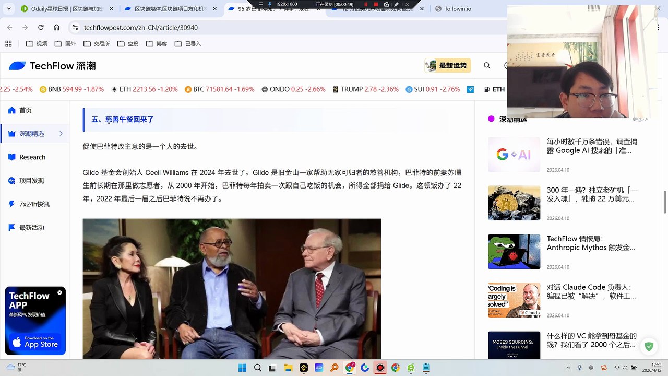
Task: Open the notepad app in taskbar
Action: point(426,368)
